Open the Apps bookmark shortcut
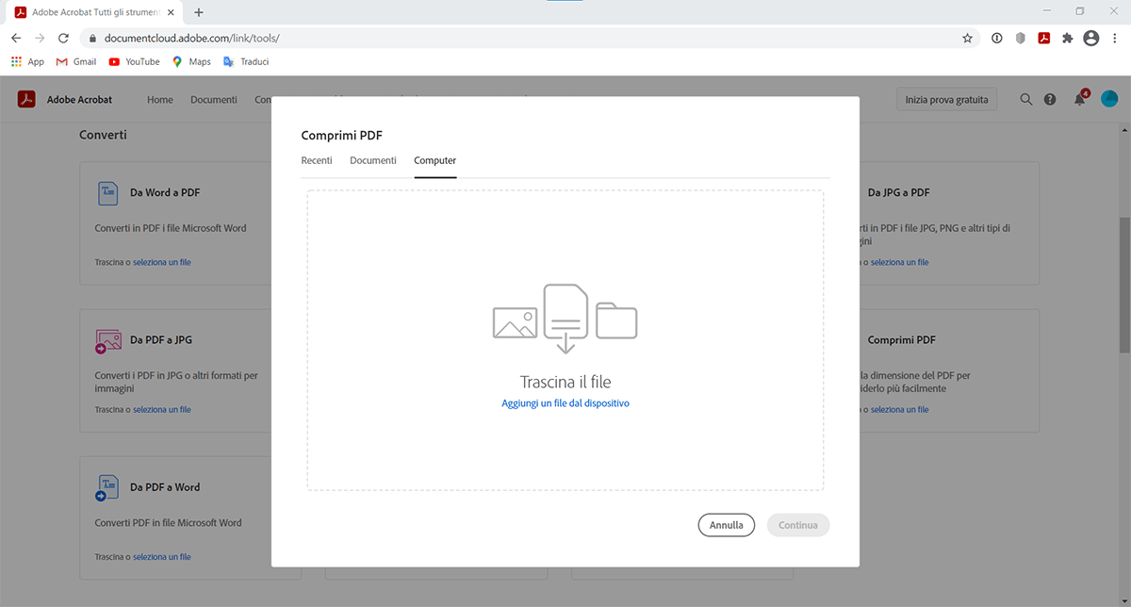The width and height of the screenshot is (1131, 607). click(x=27, y=61)
